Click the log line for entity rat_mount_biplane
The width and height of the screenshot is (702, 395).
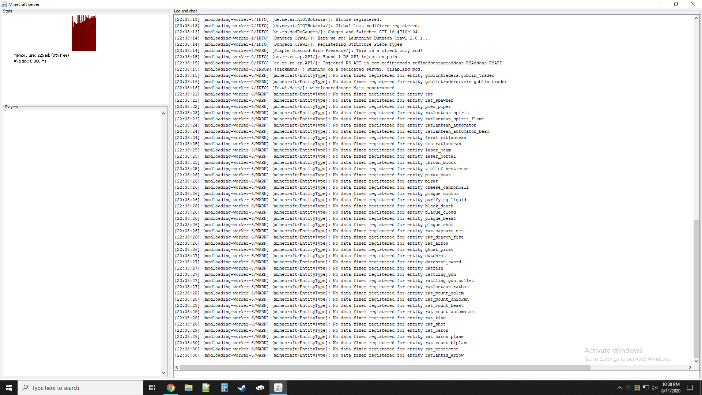click(321, 343)
